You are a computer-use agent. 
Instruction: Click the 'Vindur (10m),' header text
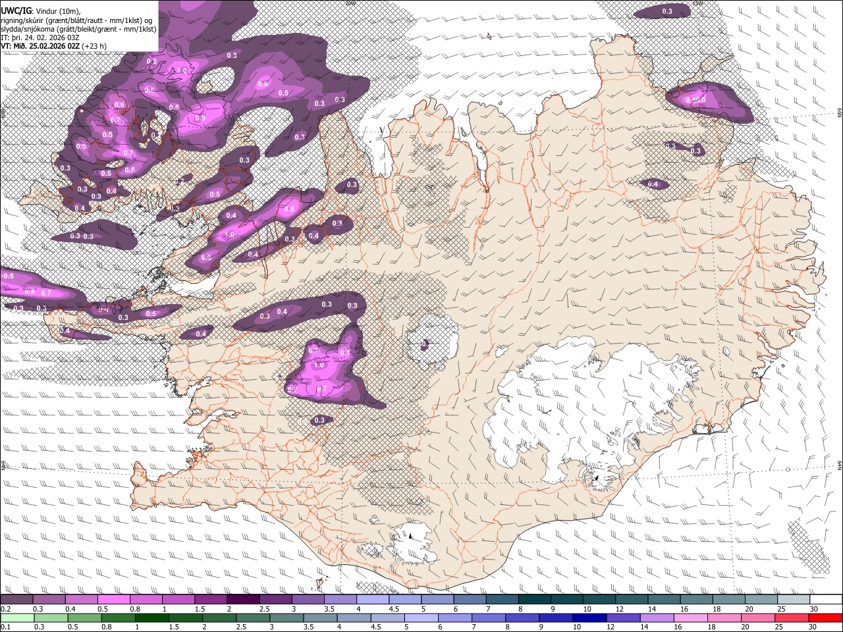(x=57, y=11)
